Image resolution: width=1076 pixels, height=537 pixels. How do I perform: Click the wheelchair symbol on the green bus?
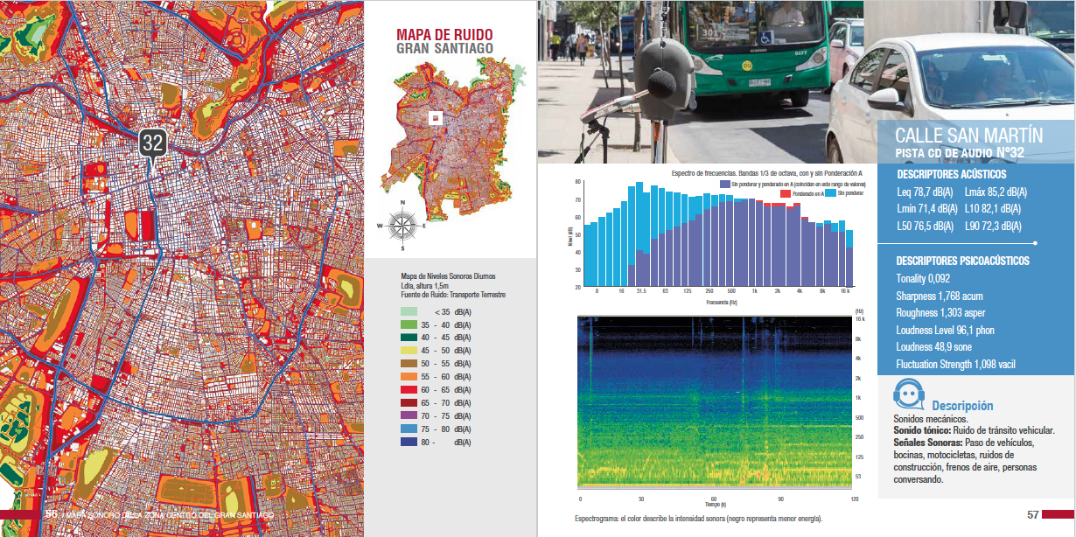tap(765, 38)
